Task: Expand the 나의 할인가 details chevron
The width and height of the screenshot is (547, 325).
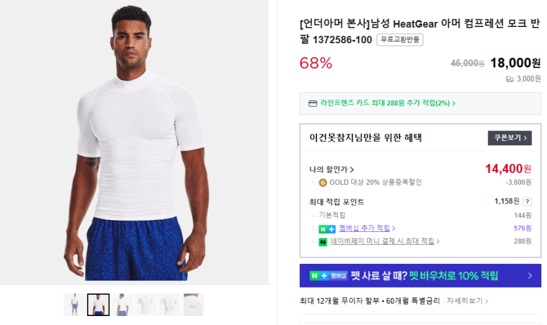Action: (x=352, y=169)
